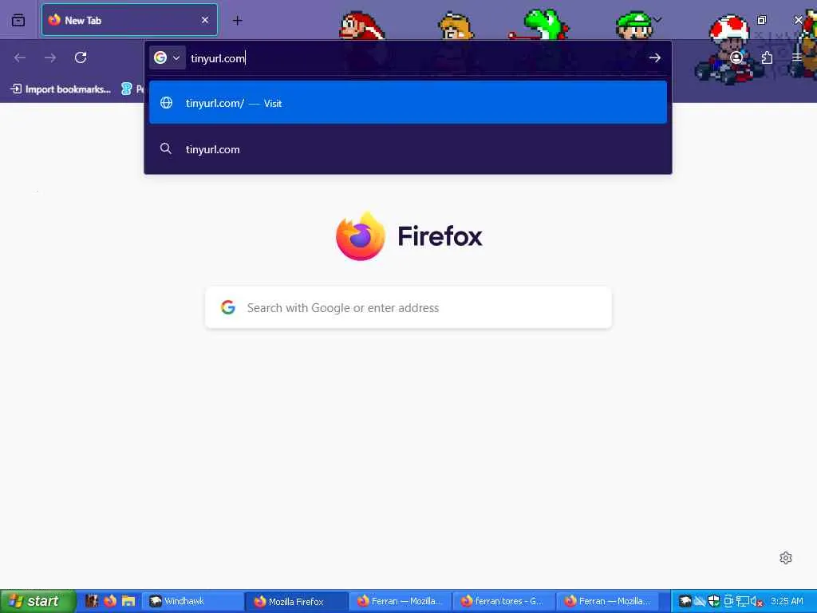Open the Extensions puzzle icon
This screenshot has height=613, width=817.
tap(767, 57)
